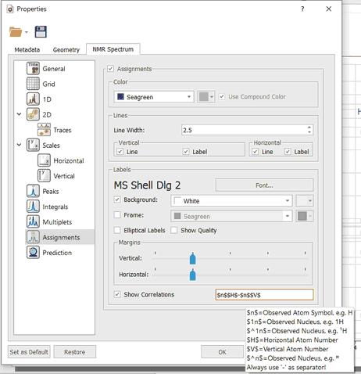
Task: Click the correlations format text field
Action: click(264, 295)
